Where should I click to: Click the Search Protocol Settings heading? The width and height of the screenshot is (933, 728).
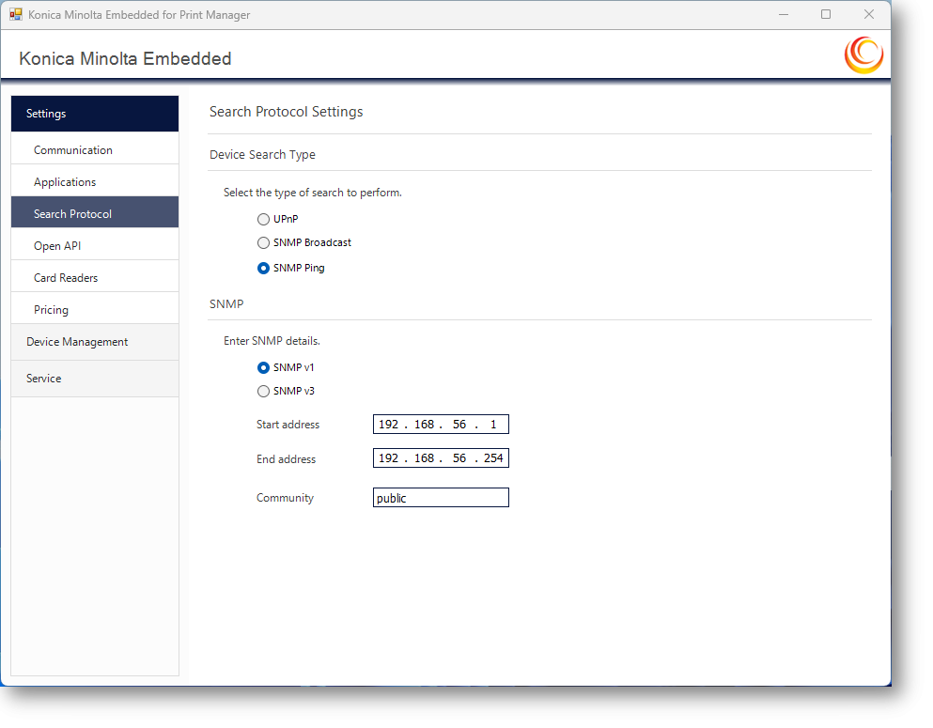(x=287, y=112)
